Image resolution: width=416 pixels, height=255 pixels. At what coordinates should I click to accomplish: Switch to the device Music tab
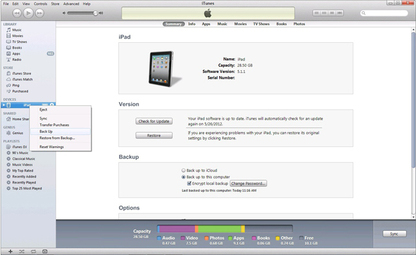pos(222,24)
